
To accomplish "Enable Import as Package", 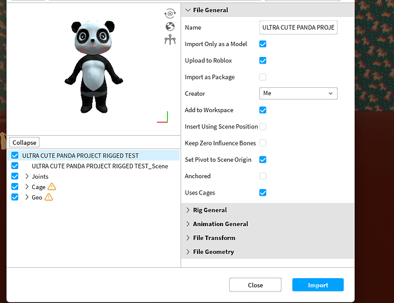I will click(263, 77).
